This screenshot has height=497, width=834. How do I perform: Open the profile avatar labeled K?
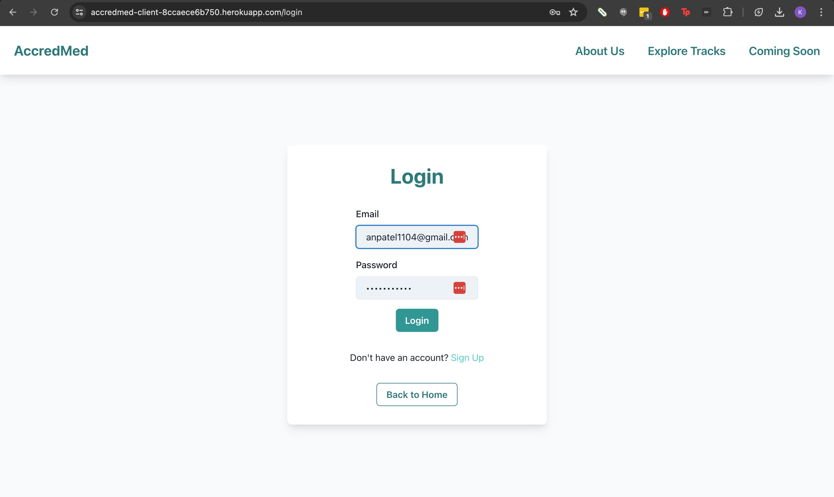tap(800, 12)
